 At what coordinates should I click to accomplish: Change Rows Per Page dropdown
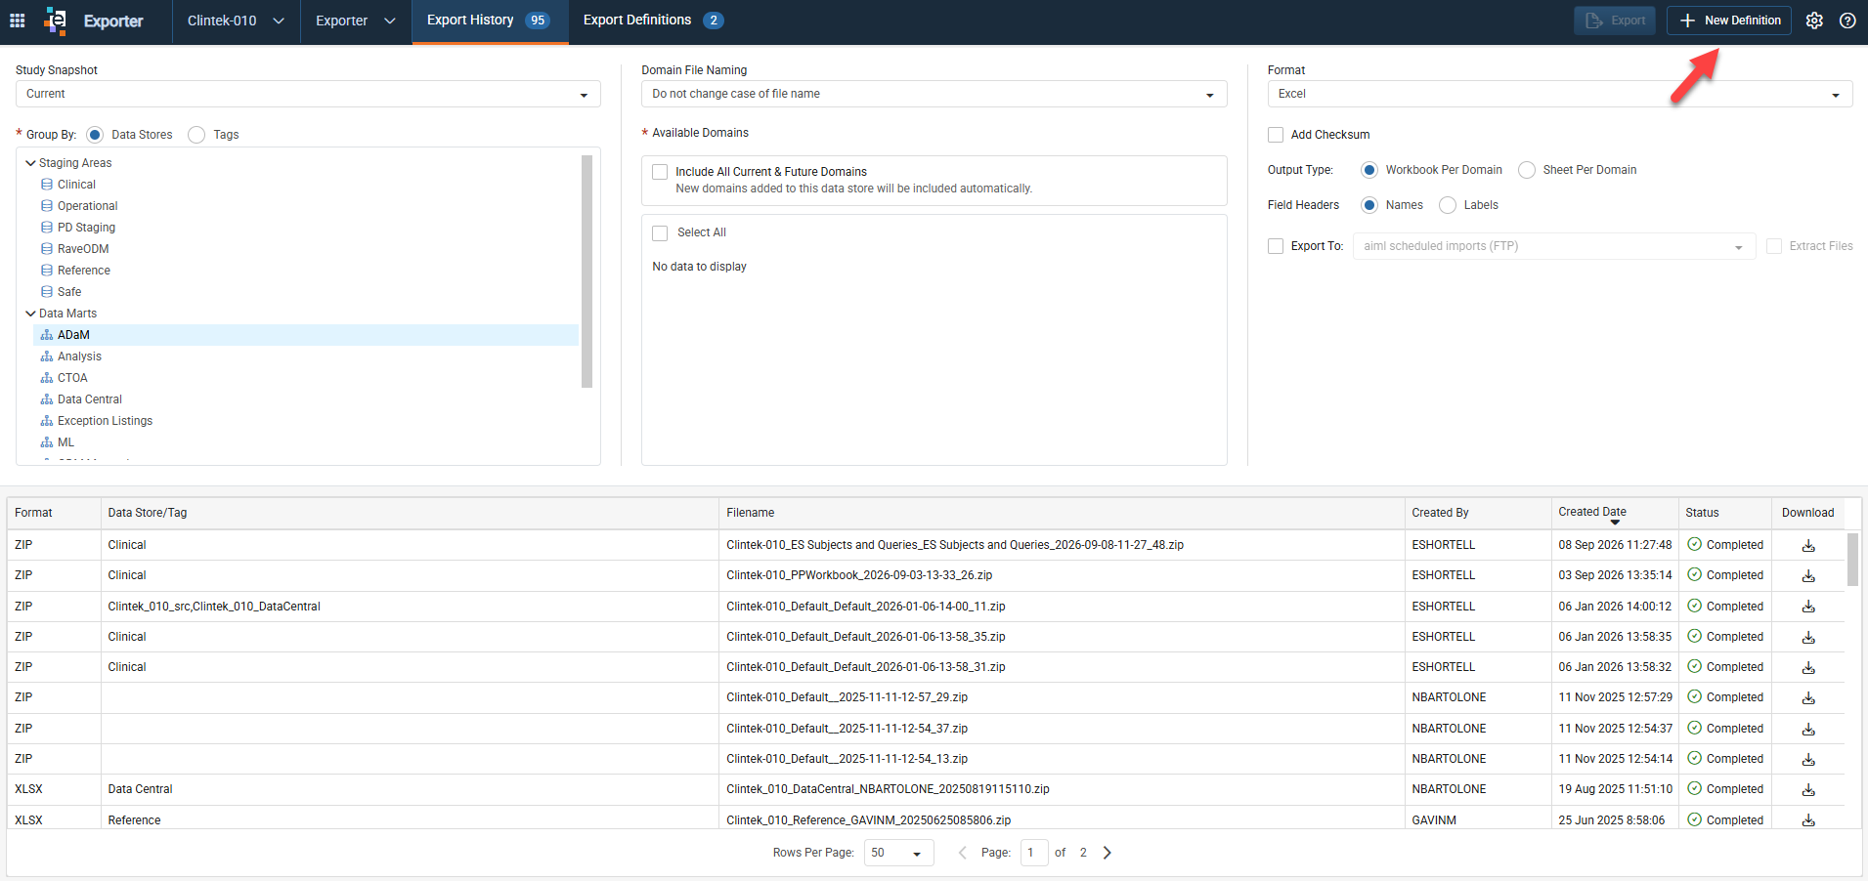coord(898,853)
